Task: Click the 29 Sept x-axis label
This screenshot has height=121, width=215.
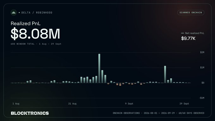Action: coord(184,104)
